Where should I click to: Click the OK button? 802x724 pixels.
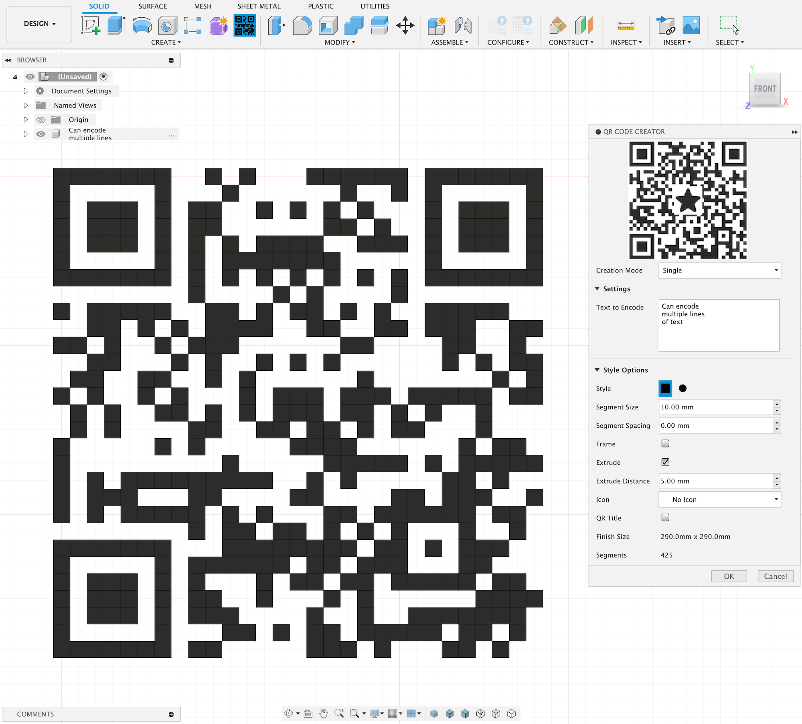pos(729,576)
